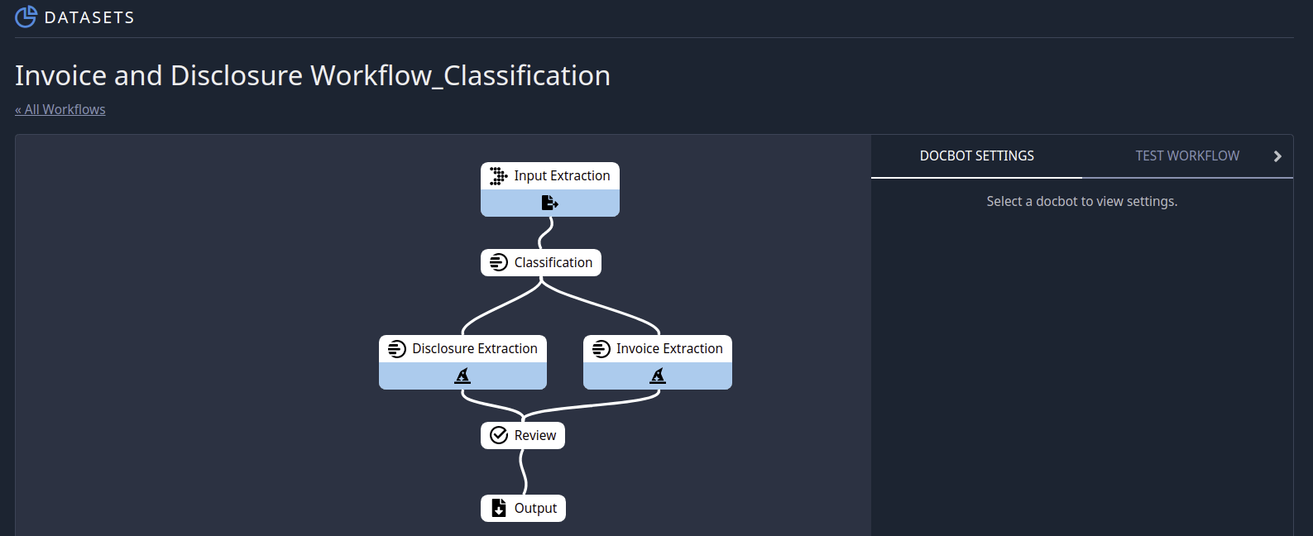Click the download document icon on Output node

[x=497, y=508]
